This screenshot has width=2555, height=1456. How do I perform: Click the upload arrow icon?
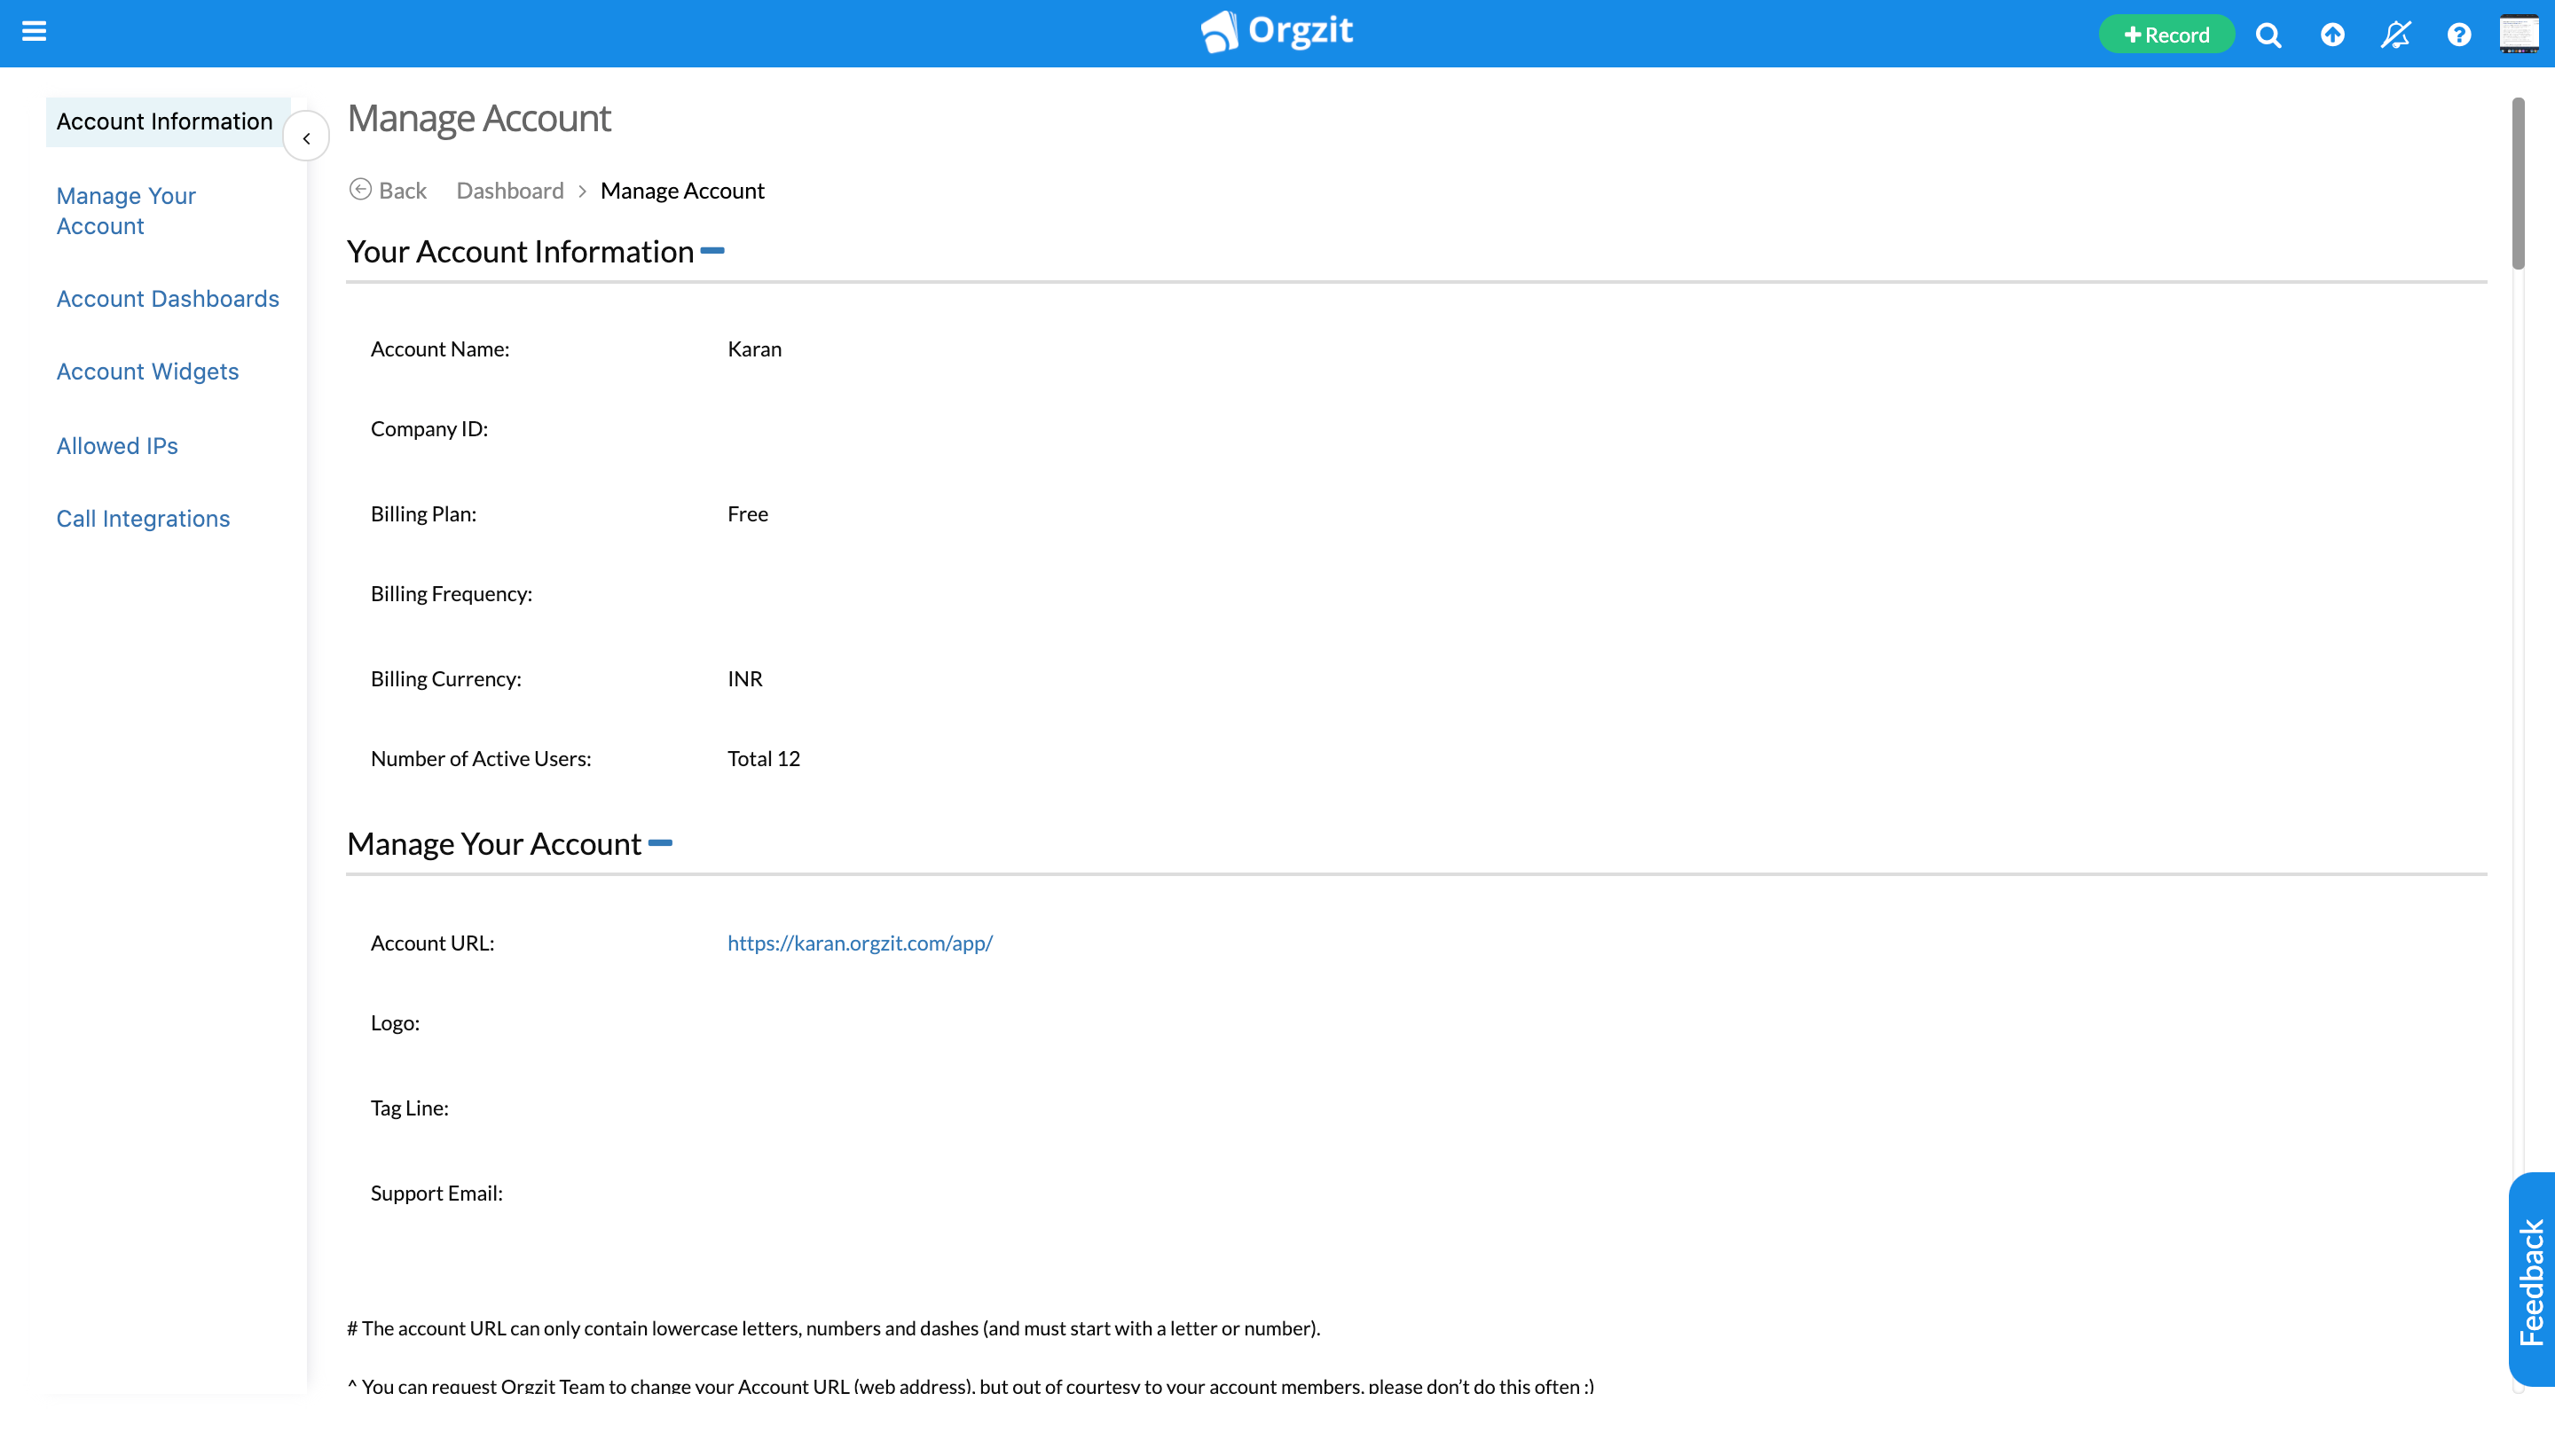pyautogui.click(x=2333, y=35)
